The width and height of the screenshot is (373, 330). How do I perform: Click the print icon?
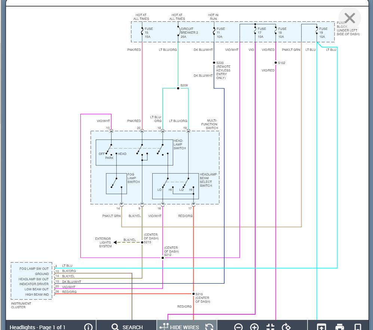coord(339,327)
